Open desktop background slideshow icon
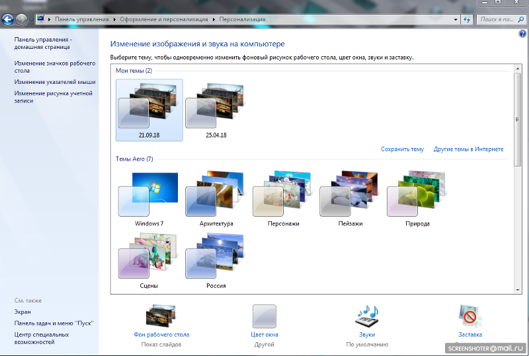 click(x=161, y=316)
